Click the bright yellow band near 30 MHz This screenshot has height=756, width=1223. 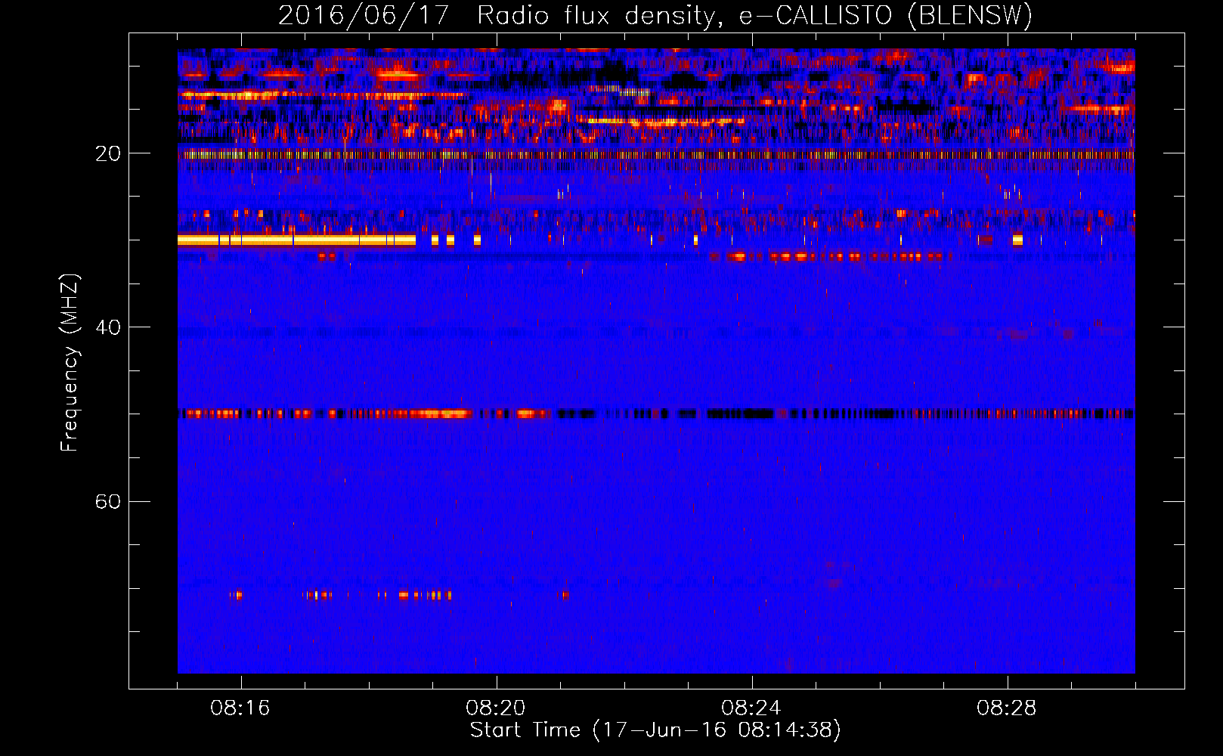(x=296, y=240)
